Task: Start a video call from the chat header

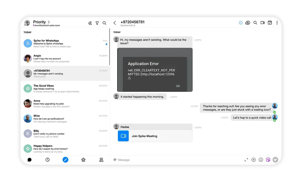Action: (x=262, y=23)
